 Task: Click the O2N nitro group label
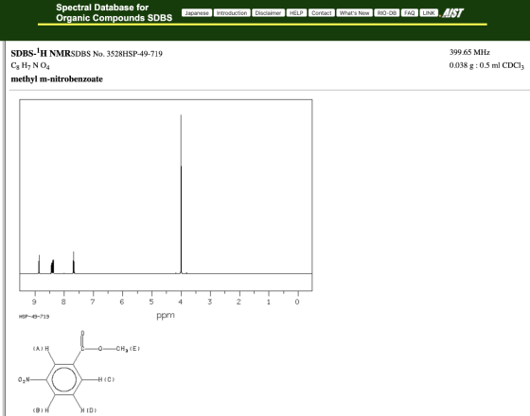(x=24, y=380)
